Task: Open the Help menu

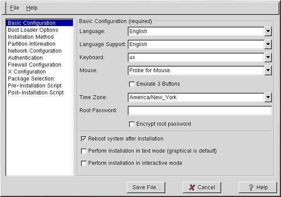Action: [31, 8]
